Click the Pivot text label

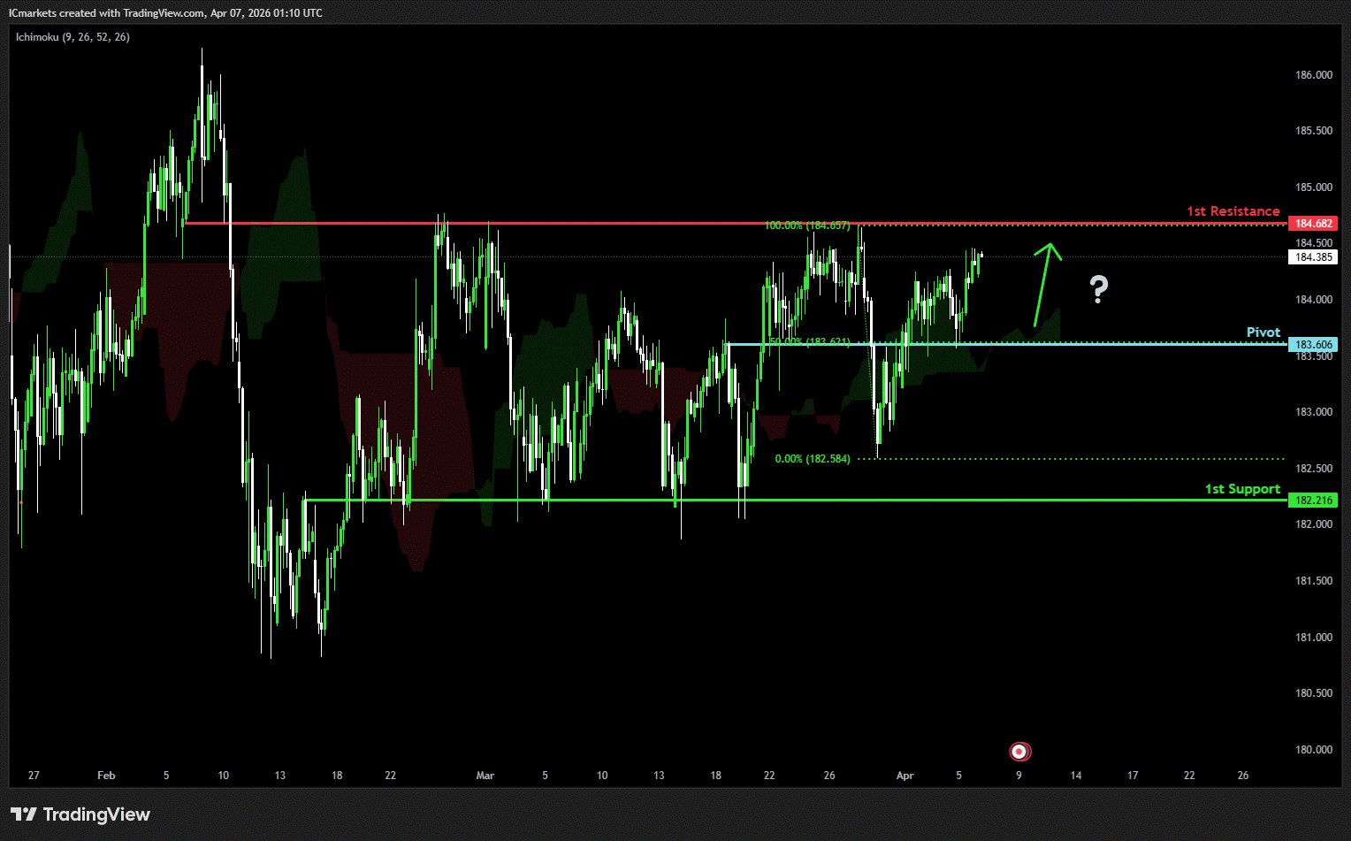coord(1263,333)
